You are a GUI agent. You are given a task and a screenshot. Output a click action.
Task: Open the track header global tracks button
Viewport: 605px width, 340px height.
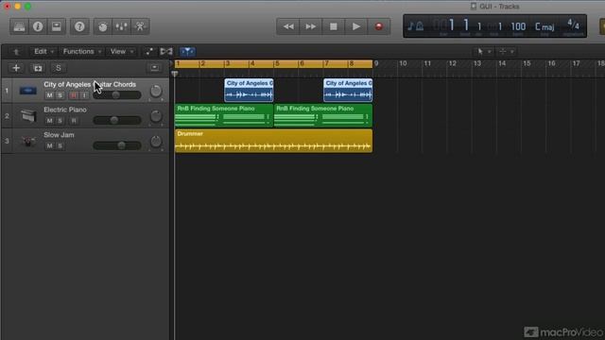(x=154, y=68)
